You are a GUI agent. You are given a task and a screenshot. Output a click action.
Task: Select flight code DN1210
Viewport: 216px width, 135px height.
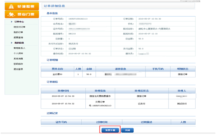(x=72, y=34)
